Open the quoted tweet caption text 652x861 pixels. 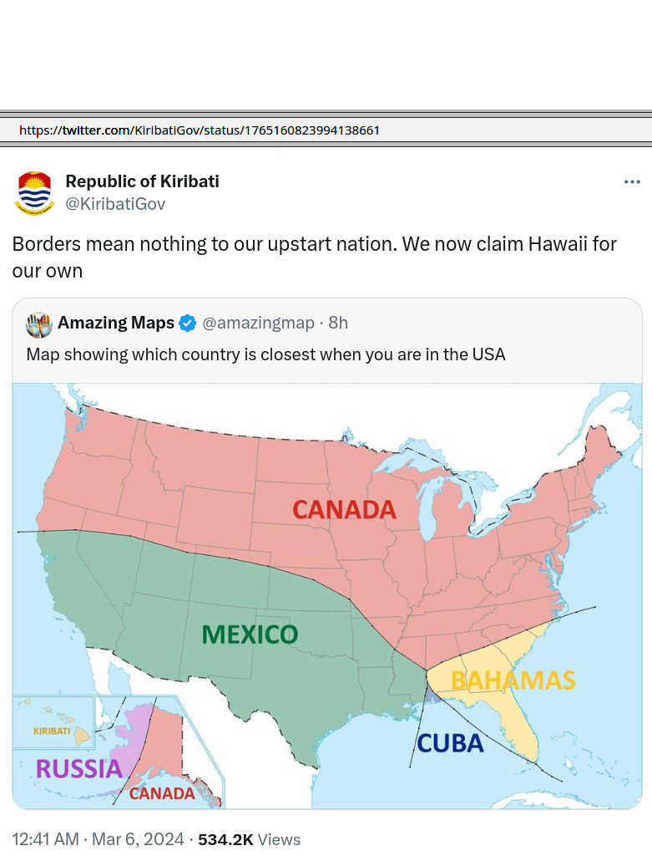pos(266,354)
